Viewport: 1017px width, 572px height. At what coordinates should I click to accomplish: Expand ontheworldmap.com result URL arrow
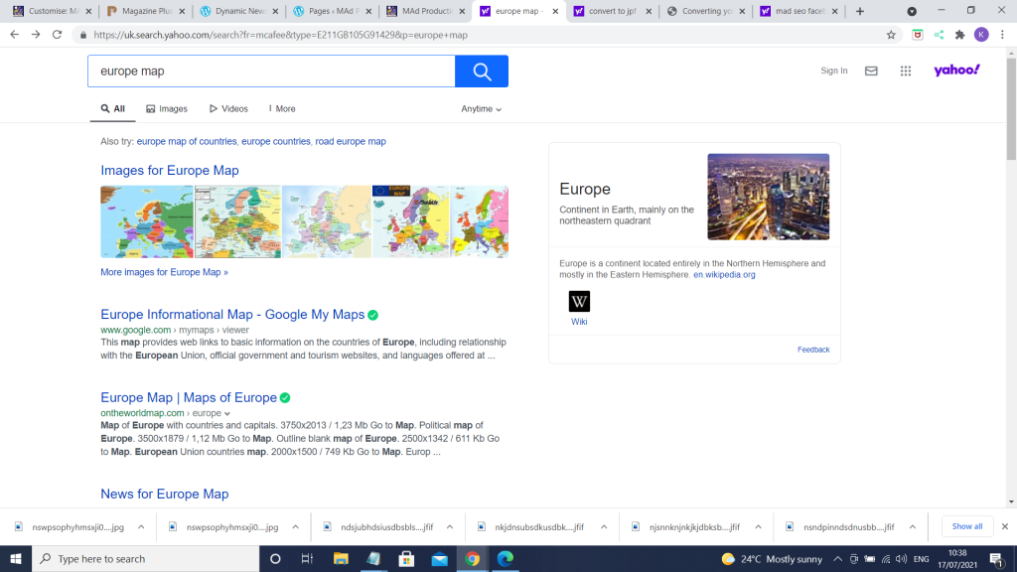(x=227, y=413)
